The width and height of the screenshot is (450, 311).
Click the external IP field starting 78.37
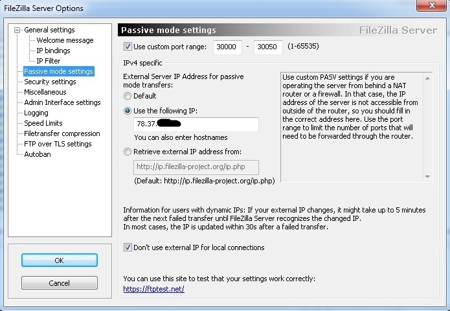[196, 124]
